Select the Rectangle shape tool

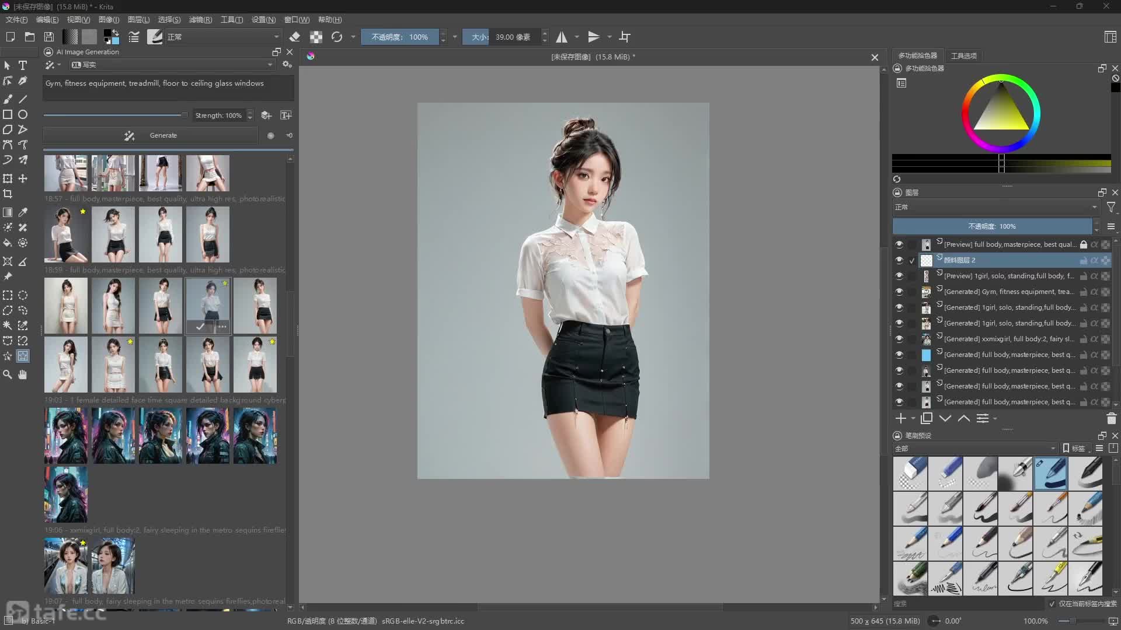pyautogui.click(x=8, y=114)
